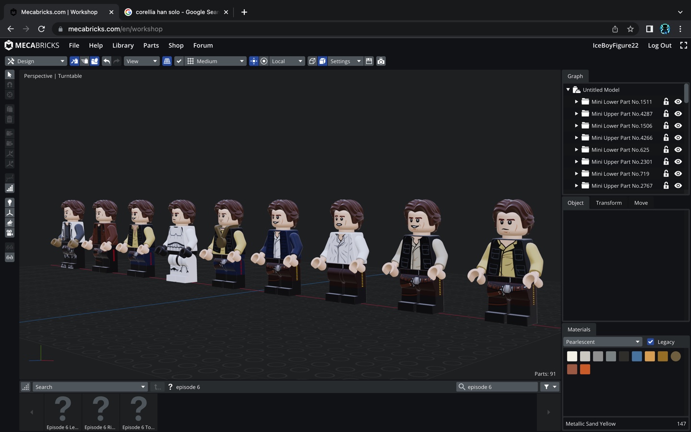Click the trash delete icon

click(x=10, y=119)
